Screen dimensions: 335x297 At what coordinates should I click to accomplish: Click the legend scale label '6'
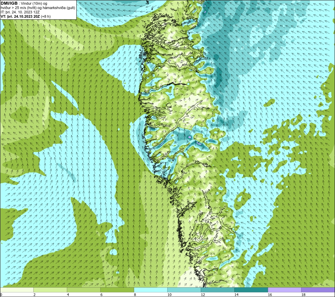[102, 295]
